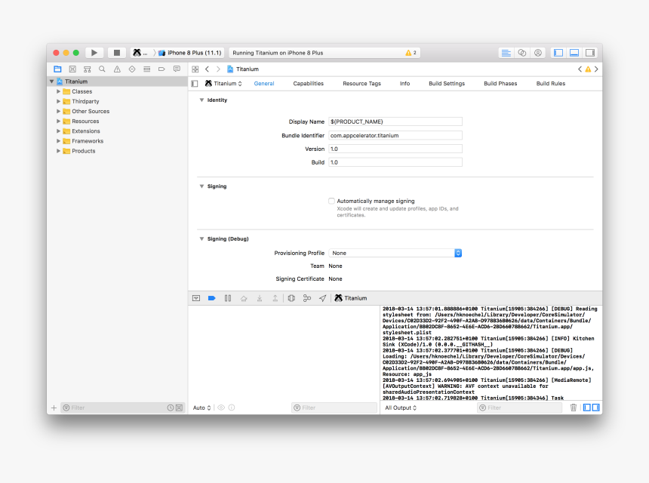Open the iPhone 8 Plus (11.1) destination selector
The image size is (649, 483).
click(191, 53)
